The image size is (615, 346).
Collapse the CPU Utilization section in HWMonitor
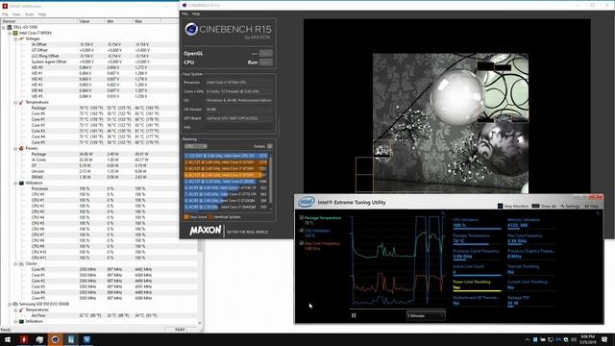[x=15, y=184]
